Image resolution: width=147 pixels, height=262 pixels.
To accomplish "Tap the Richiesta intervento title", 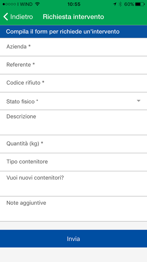I will pyautogui.click(x=73, y=17).
